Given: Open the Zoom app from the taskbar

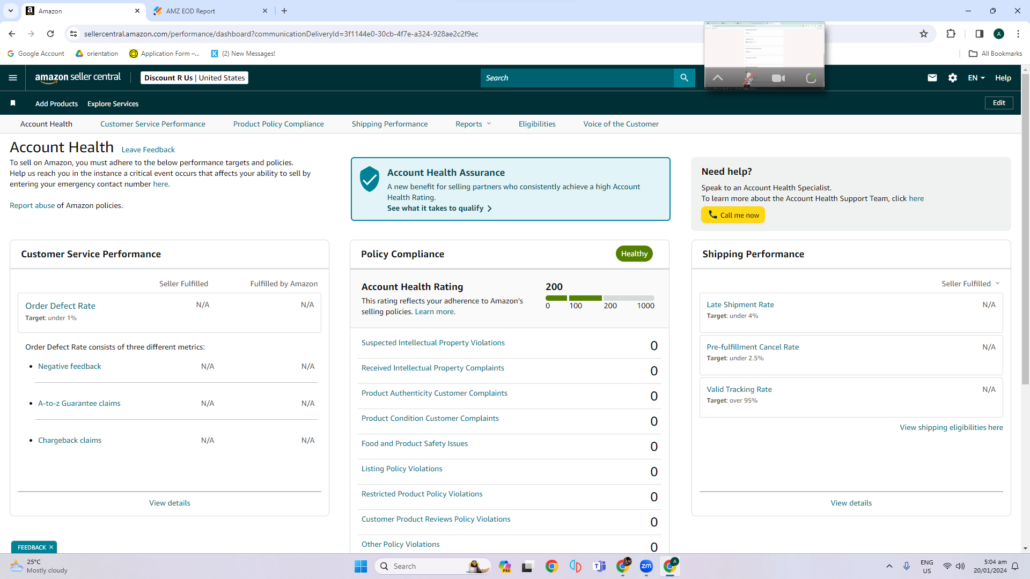Looking at the screenshot, I should click(x=646, y=566).
